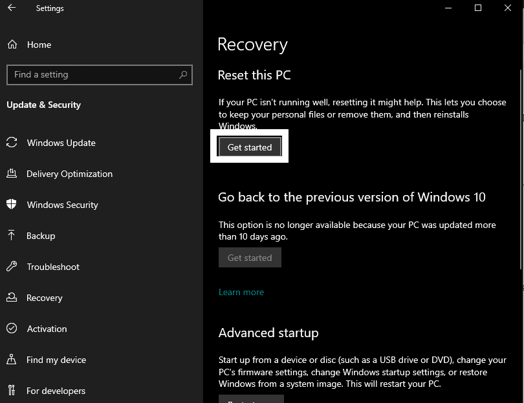Viewport: 524px width, 403px height.
Task: Click the Windows Security shield icon
Action: click(x=12, y=204)
